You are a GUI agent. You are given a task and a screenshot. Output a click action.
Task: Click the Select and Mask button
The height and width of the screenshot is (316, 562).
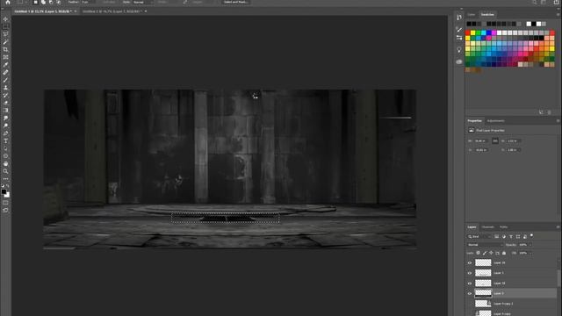click(x=235, y=2)
